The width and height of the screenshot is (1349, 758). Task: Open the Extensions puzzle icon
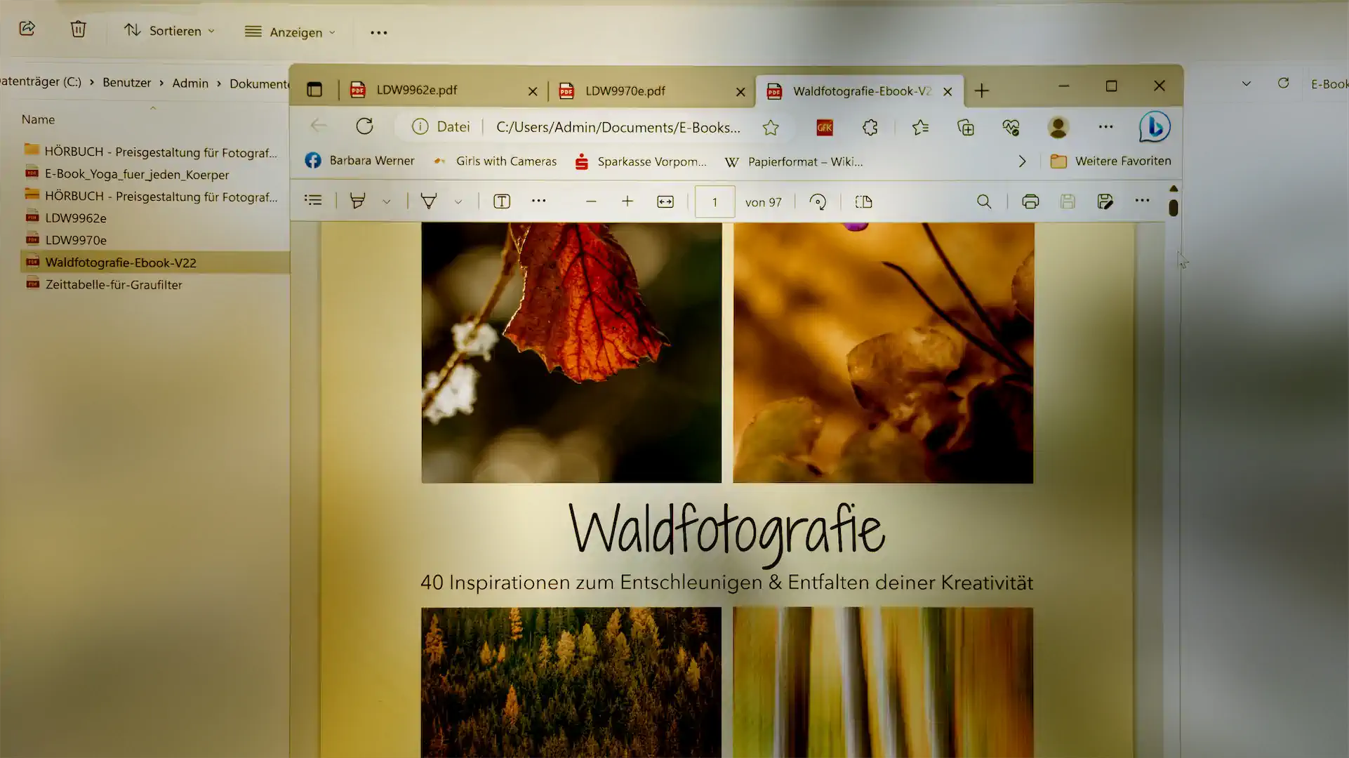tap(870, 127)
